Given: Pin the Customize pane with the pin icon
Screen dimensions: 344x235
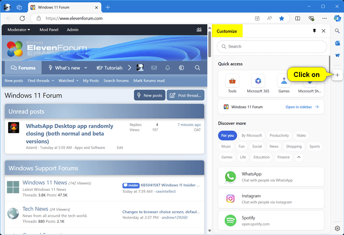Looking at the screenshot, I should pos(314,31).
